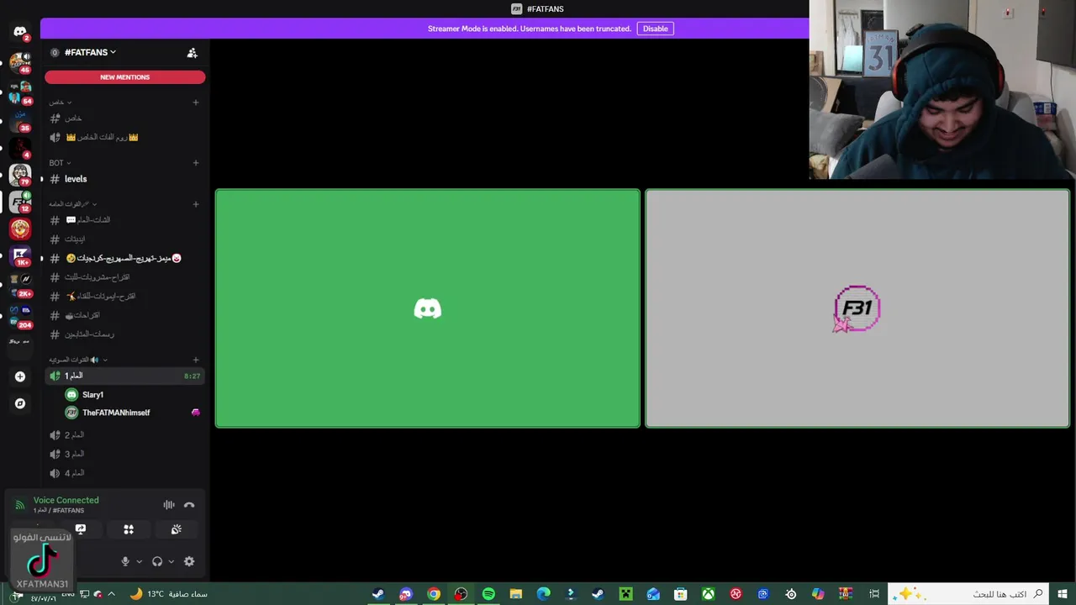
Task: Collapse the القنوات الصوتيه category
Action: point(78,360)
